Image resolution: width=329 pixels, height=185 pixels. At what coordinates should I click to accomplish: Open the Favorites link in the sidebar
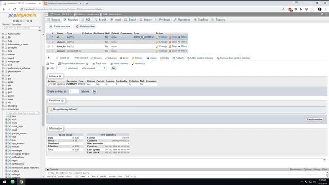[16, 24]
